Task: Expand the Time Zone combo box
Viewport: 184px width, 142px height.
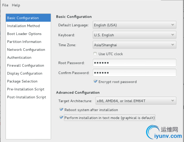Action: (x=134, y=45)
